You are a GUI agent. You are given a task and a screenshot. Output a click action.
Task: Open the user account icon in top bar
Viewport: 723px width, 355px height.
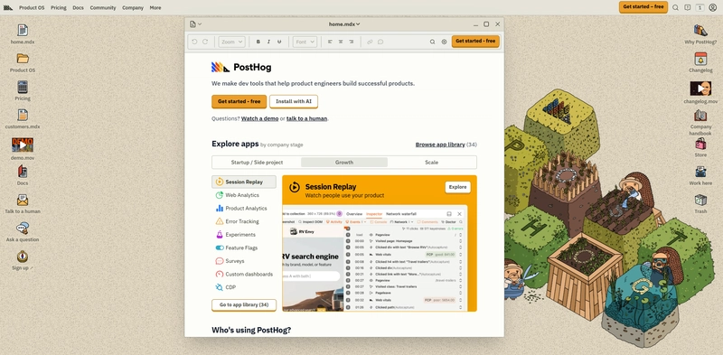[713, 7]
